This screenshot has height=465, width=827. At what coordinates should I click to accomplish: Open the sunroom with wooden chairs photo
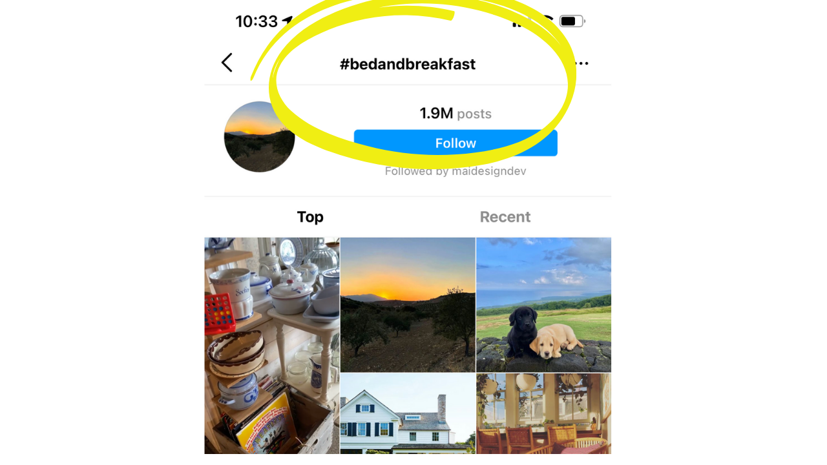pyautogui.click(x=543, y=413)
